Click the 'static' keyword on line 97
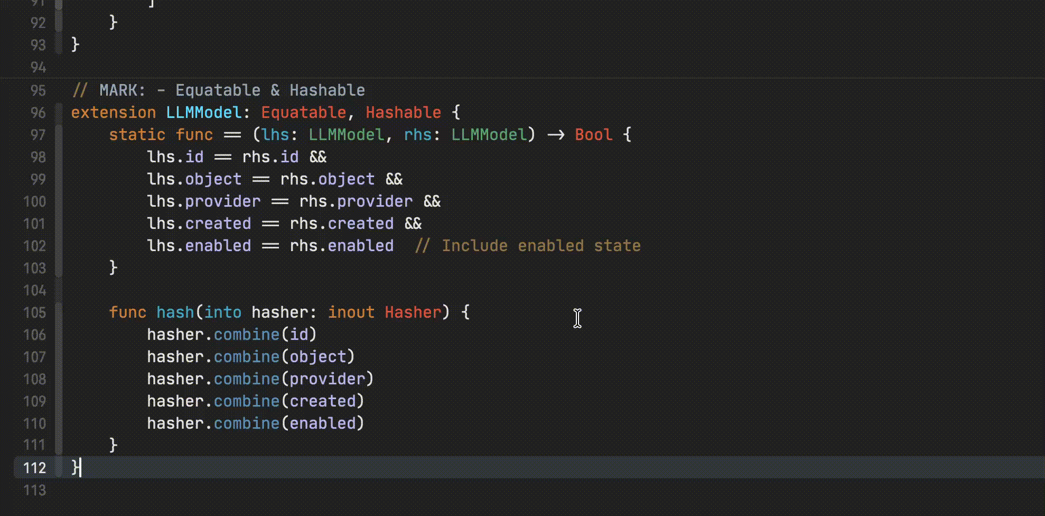This screenshot has width=1045, height=516. 137,135
